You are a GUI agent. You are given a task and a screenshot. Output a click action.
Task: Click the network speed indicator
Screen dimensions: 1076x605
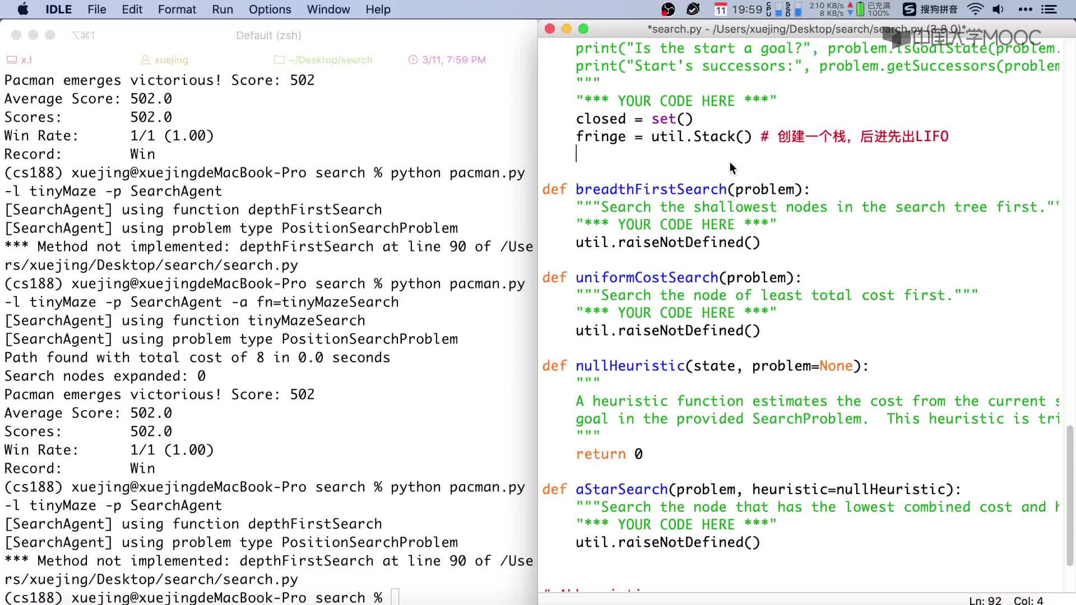point(831,10)
